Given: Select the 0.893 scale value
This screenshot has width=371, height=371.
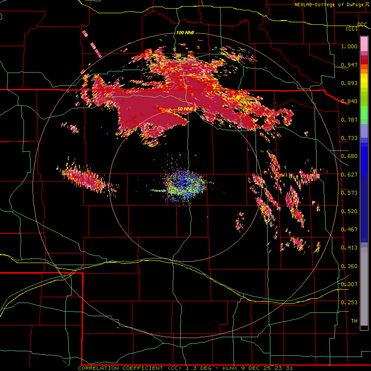Looking at the screenshot, I should click(x=349, y=83).
